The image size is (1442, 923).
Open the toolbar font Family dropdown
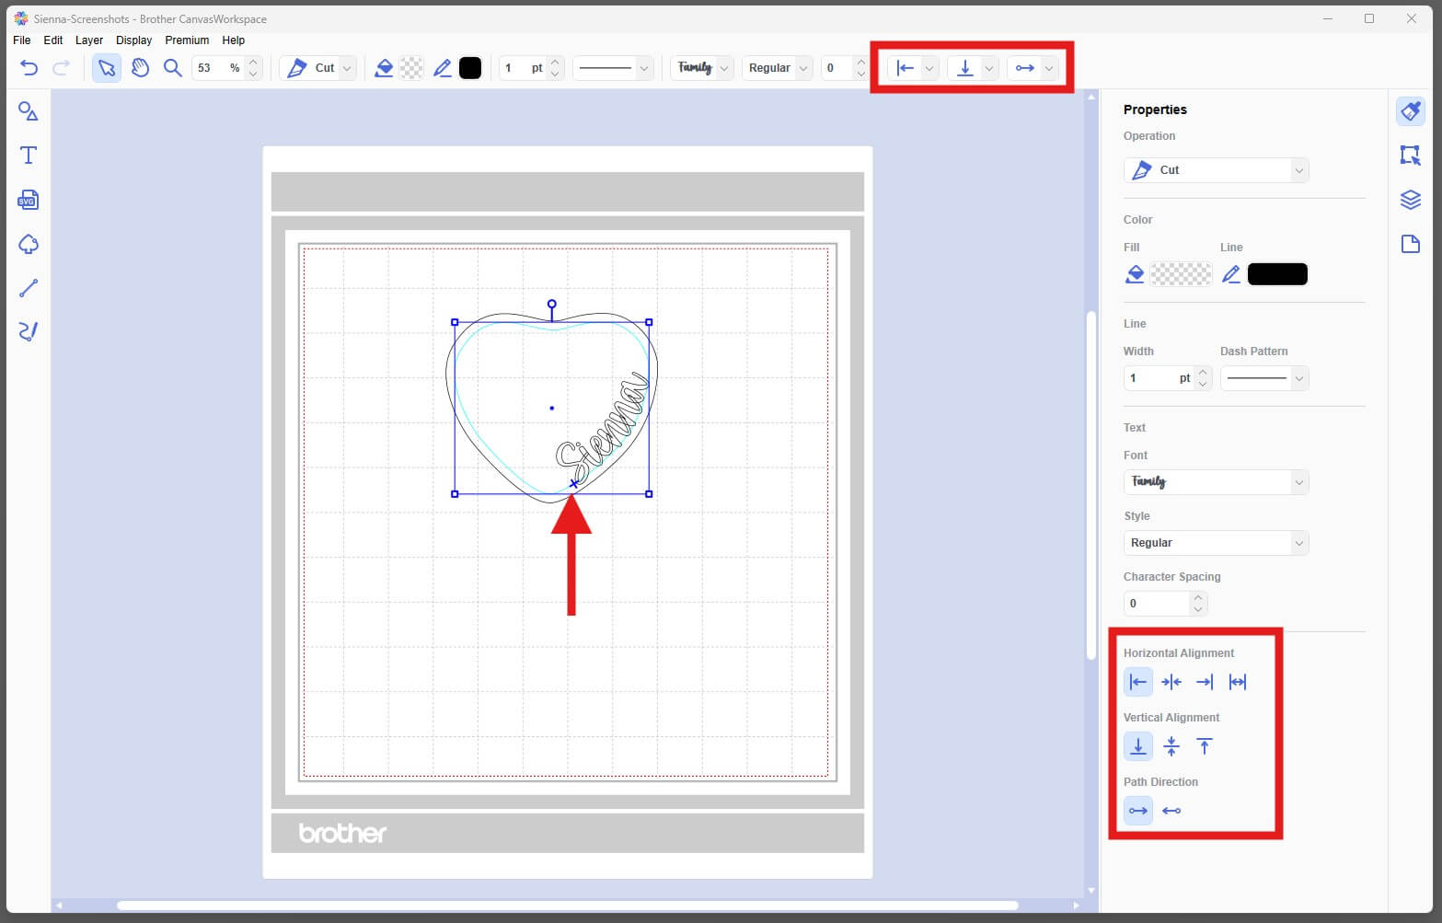click(701, 68)
